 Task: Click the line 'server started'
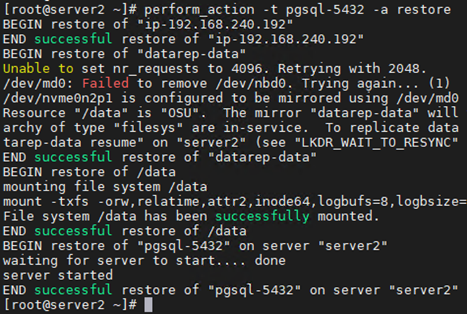(x=58, y=275)
